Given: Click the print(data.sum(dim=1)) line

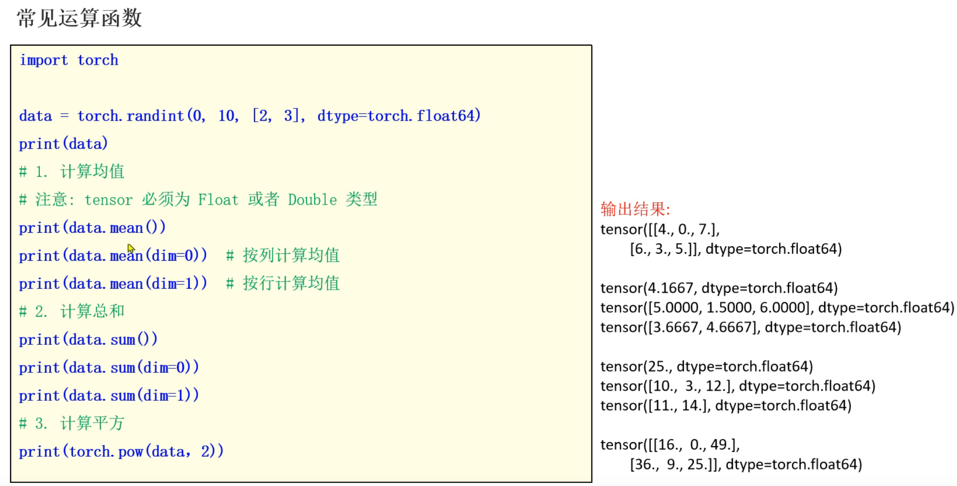Looking at the screenshot, I should (x=109, y=396).
